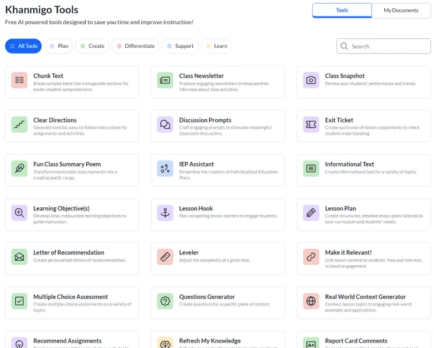Click 'Create personalized letters of recommendation.' description
The height and width of the screenshot is (348, 434).
(x=79, y=260)
